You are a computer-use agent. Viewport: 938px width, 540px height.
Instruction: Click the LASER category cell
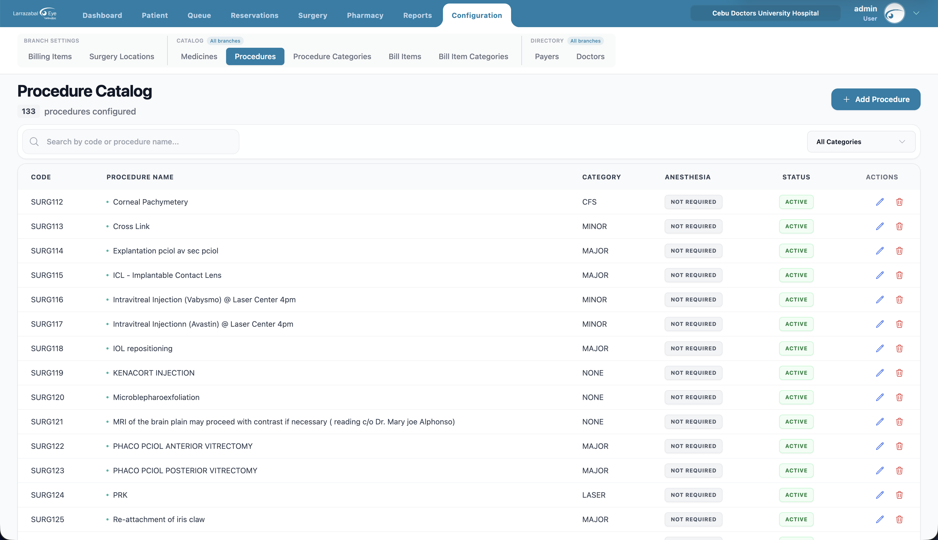click(x=593, y=495)
